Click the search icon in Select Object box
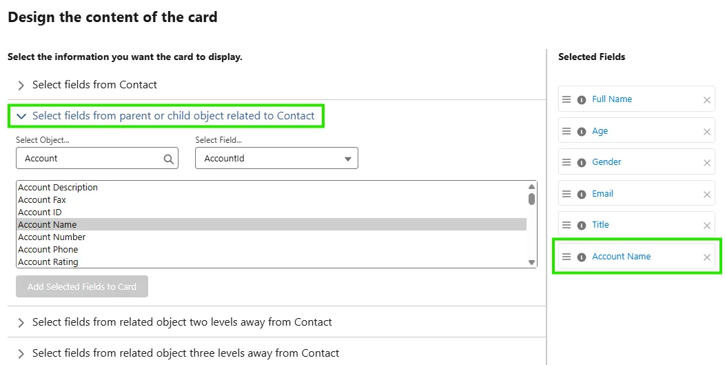The width and height of the screenshot is (725, 365). click(x=169, y=159)
